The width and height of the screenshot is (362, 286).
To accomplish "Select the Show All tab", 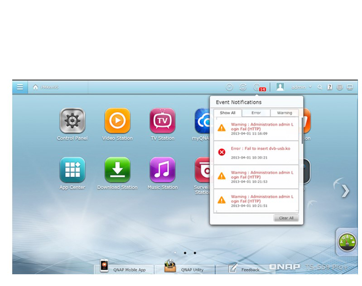I will click(x=227, y=113).
